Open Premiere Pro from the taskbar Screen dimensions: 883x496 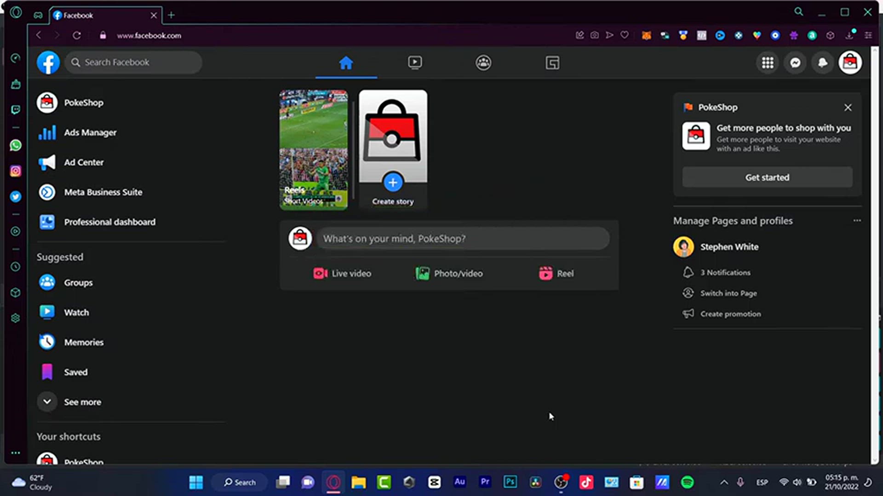[485, 482]
